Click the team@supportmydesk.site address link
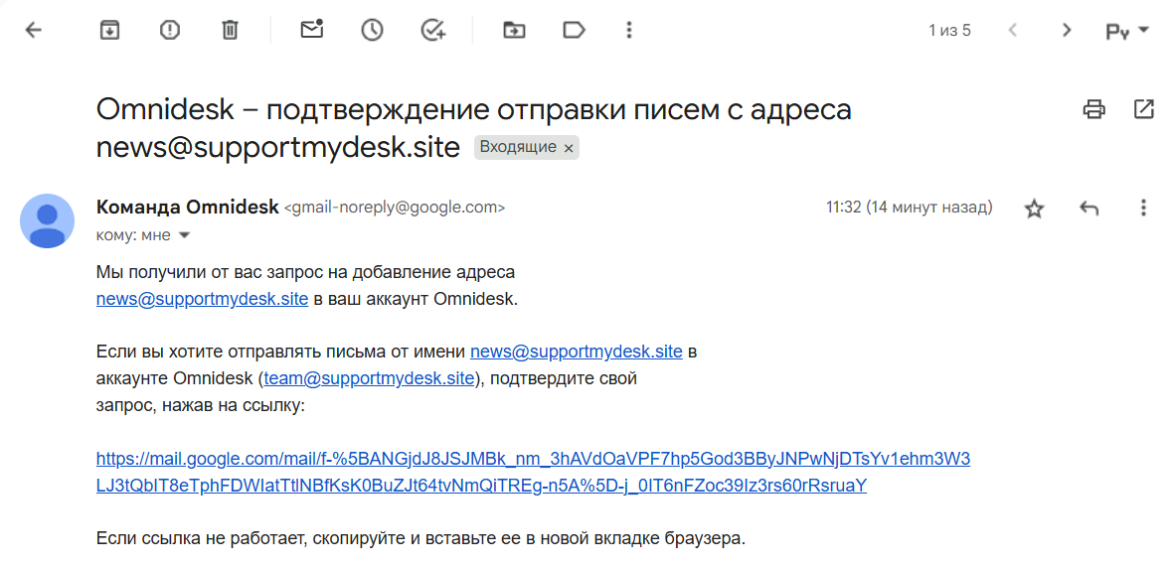This screenshot has height=569, width=1174. click(369, 378)
